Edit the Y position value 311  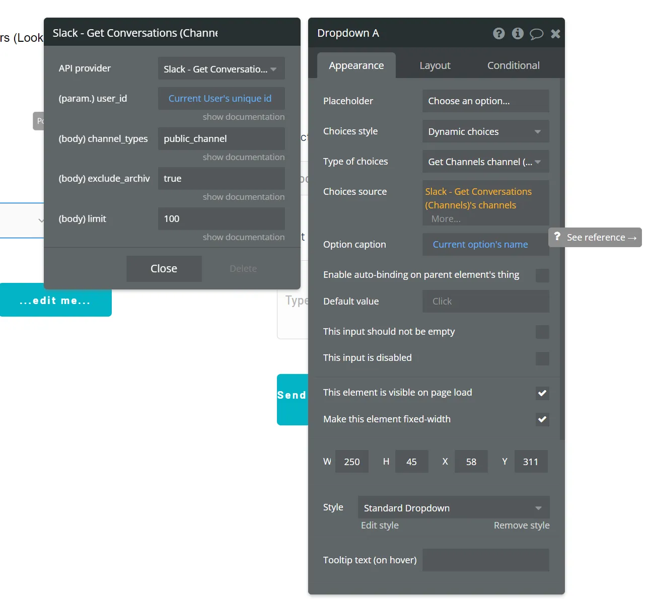click(531, 462)
